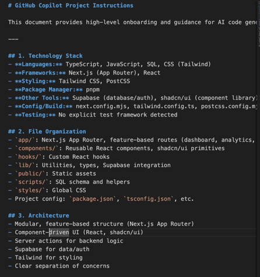Click the inline code 'scripts/' entry
Screen dimensions: 260x277
pyautogui.click(x=32, y=182)
